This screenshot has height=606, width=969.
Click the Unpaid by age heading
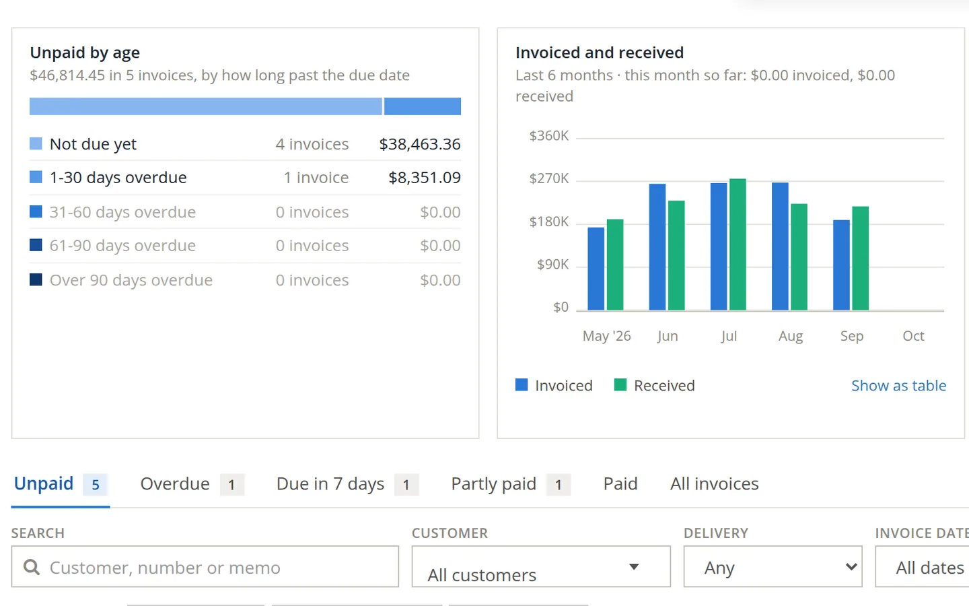coord(85,53)
